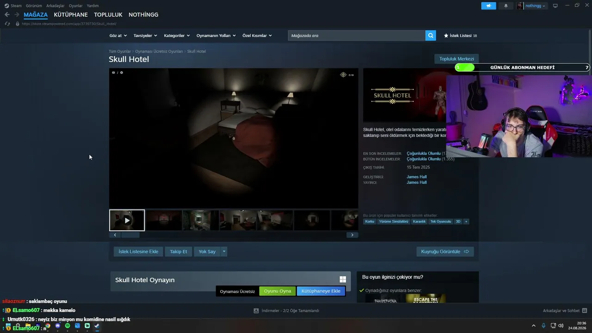Go back with the left arrow
This screenshot has height=333, width=592.
pyautogui.click(x=7, y=15)
